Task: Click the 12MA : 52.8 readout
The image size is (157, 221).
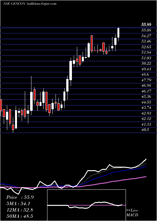Action: (x=19, y=210)
